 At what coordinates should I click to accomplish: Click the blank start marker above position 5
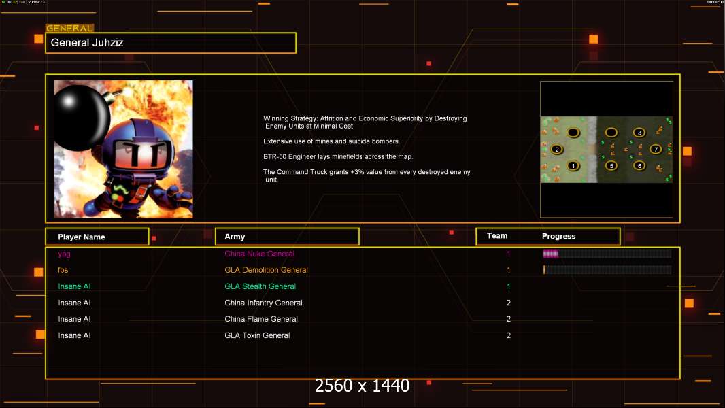(x=611, y=133)
